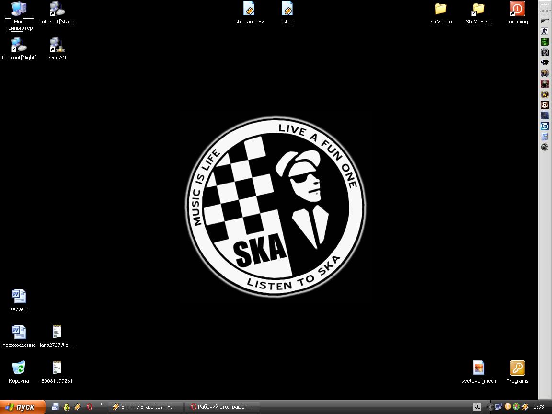The height and width of the screenshot is (414, 552).
Task: Launch the eye icon game in sidebar
Action: point(545,63)
